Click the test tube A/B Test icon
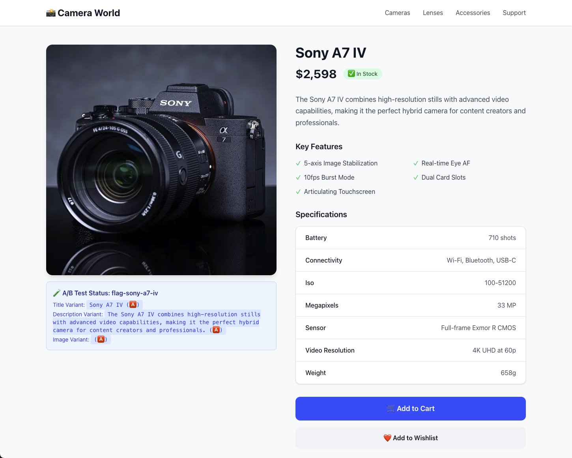 [x=57, y=293]
